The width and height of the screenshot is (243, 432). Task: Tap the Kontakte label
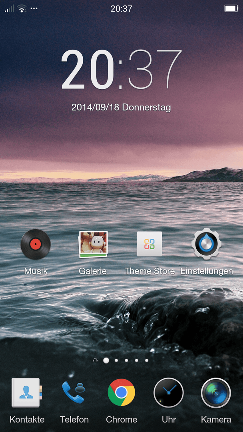(27, 420)
